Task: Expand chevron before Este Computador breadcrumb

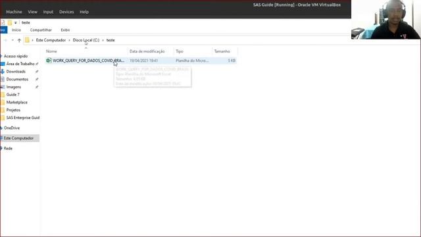Action: (x=32, y=40)
